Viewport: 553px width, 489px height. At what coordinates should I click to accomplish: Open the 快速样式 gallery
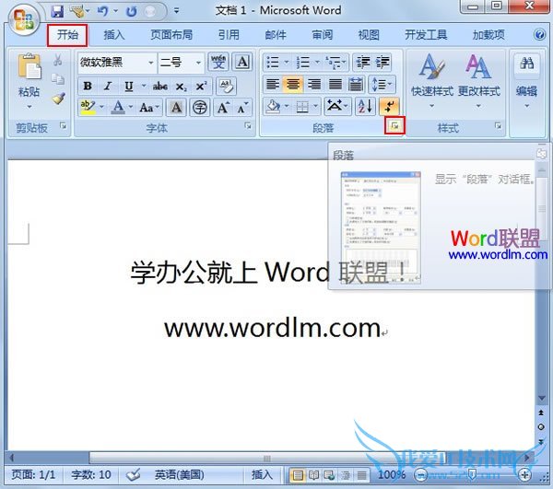(x=432, y=81)
